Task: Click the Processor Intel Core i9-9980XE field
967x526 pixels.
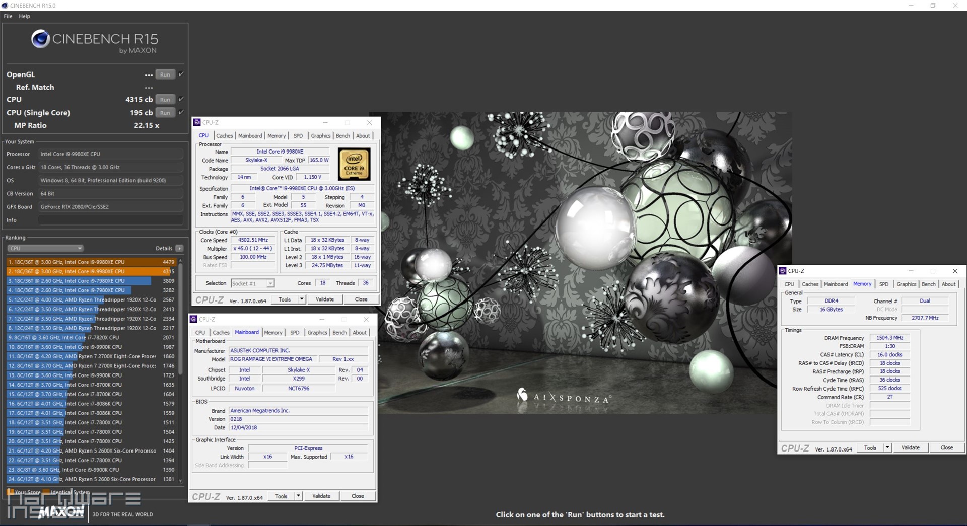Action: pos(111,154)
